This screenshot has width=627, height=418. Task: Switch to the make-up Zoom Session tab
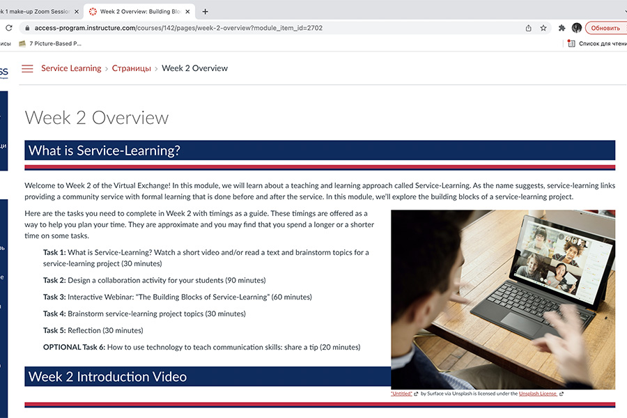[35, 12]
